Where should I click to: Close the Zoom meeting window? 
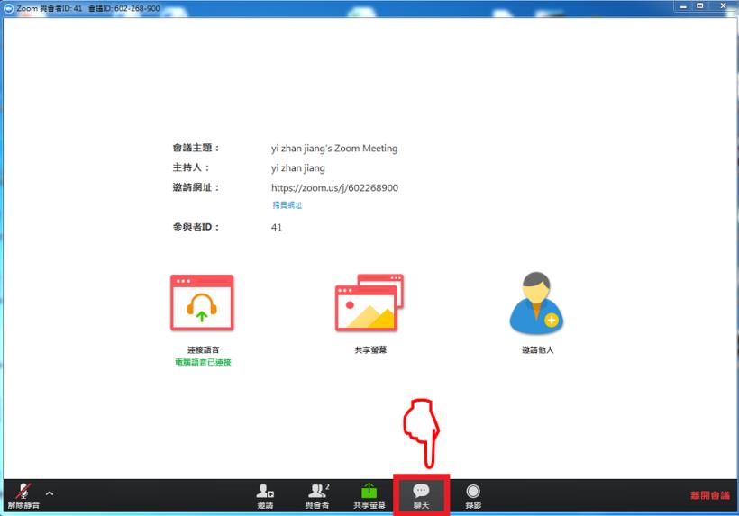(x=723, y=6)
